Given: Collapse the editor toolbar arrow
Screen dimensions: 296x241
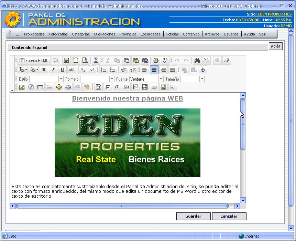Looking at the screenshot, I should click(x=12, y=91).
